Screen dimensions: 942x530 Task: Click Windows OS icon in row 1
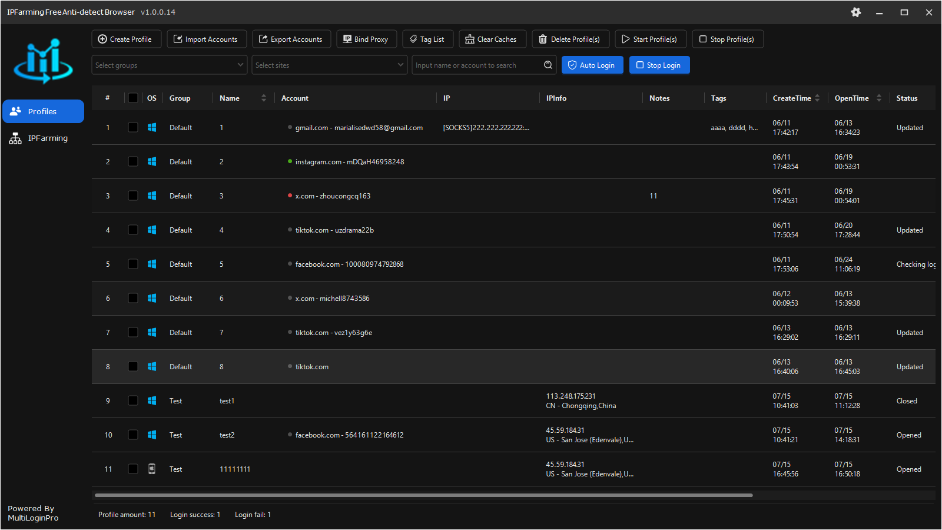point(152,127)
